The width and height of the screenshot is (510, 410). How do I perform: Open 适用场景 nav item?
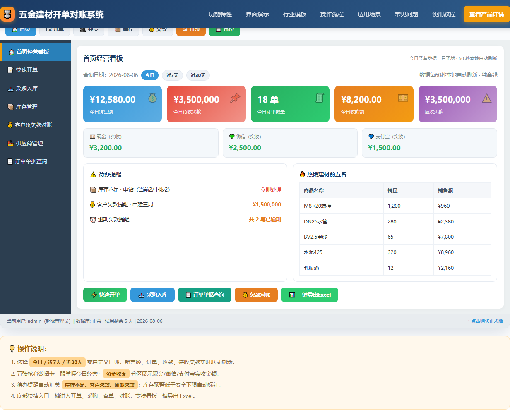point(369,14)
